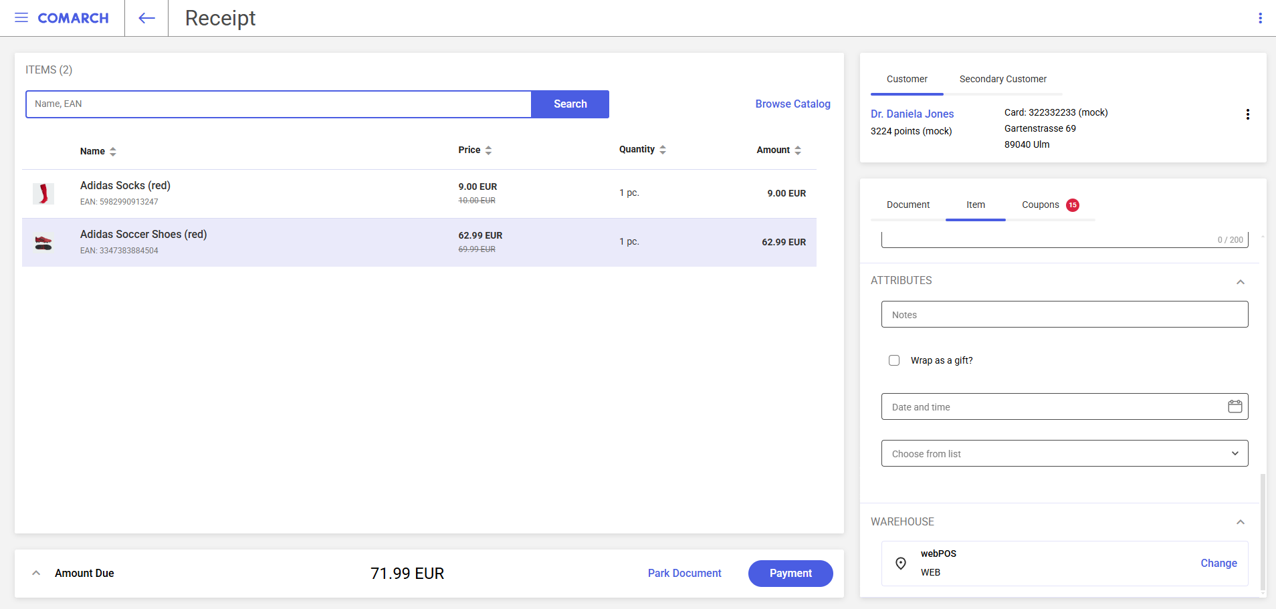Click the soccer shoes quantity 1 pc.
Screen dimensions: 1276x609
pos(629,241)
